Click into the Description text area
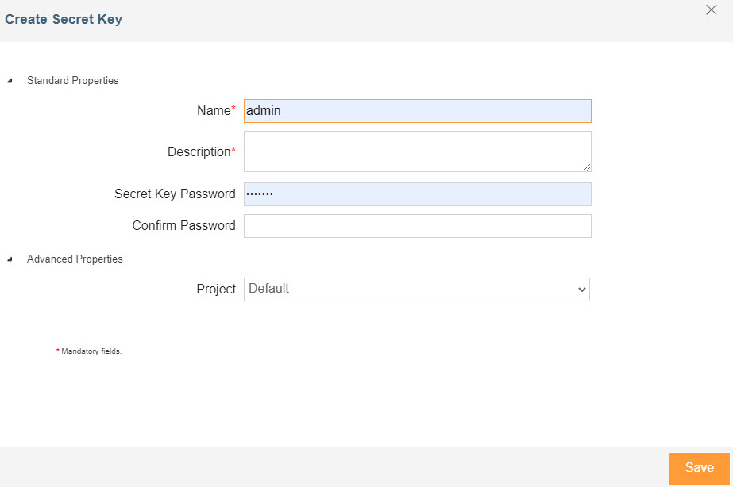 tap(417, 151)
